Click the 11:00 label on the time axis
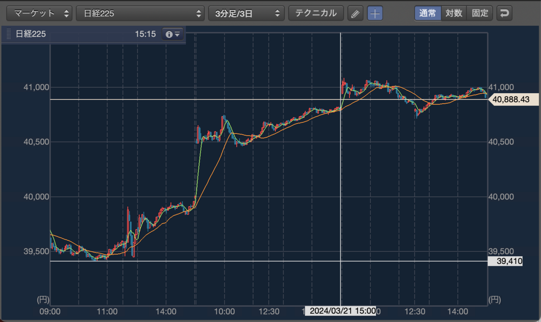 tap(108, 311)
